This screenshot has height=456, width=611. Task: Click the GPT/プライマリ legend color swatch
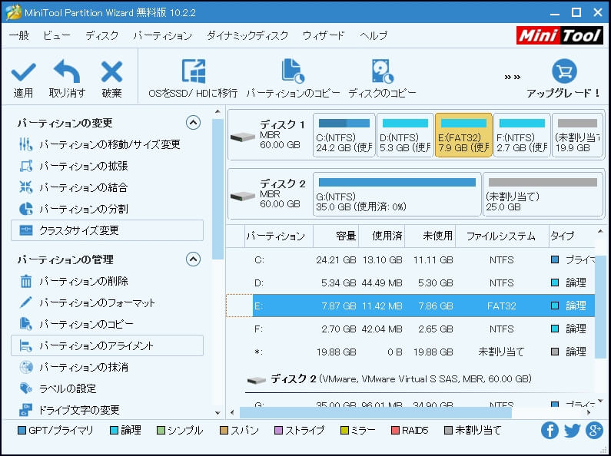22,431
